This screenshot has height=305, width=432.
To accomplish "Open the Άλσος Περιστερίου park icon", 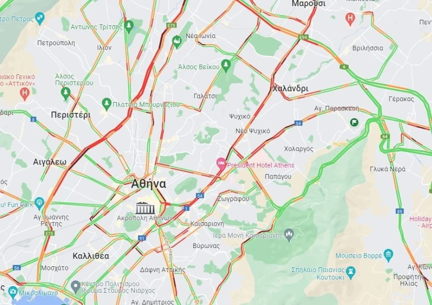I will point(66,94).
